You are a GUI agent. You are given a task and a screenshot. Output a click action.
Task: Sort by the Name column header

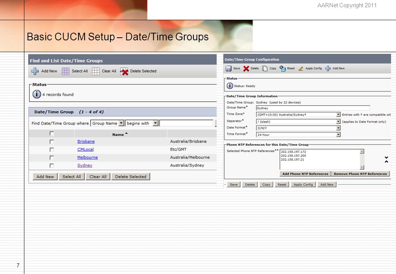[118, 134]
